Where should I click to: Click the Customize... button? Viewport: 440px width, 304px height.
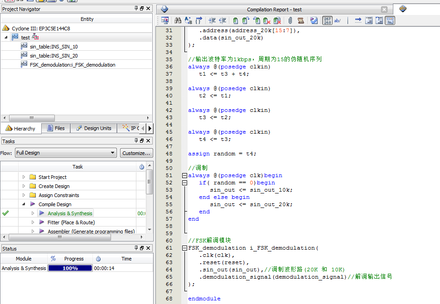tap(136, 153)
